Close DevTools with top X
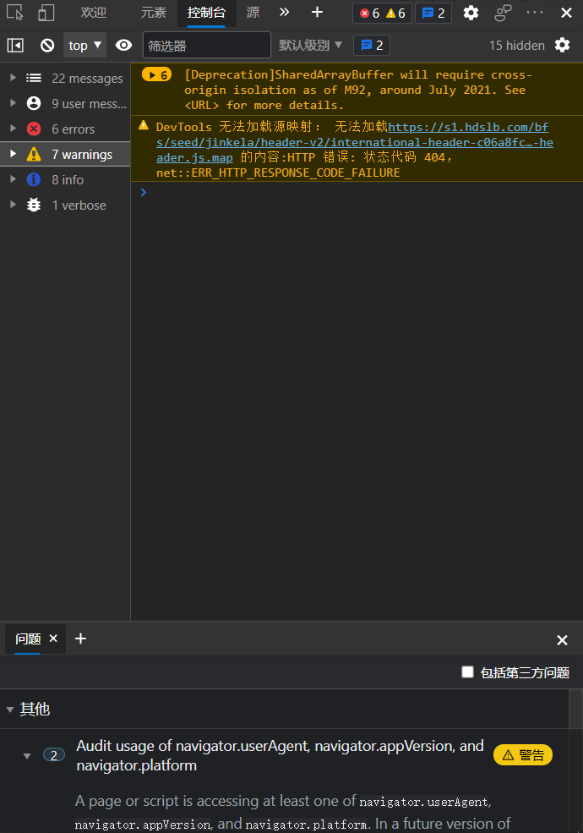 point(567,13)
